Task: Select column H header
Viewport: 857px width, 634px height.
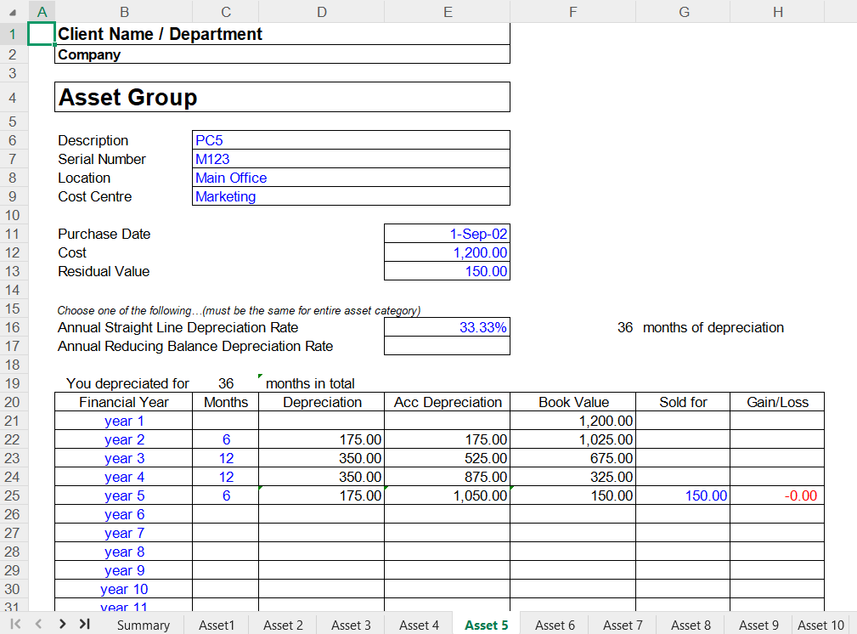Action: (778, 12)
